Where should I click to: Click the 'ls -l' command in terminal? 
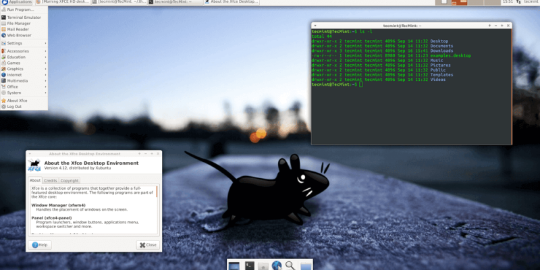pos(366,32)
